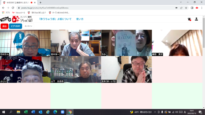
Task: Click the red 退出 leave button
Action: (x=4, y=26)
